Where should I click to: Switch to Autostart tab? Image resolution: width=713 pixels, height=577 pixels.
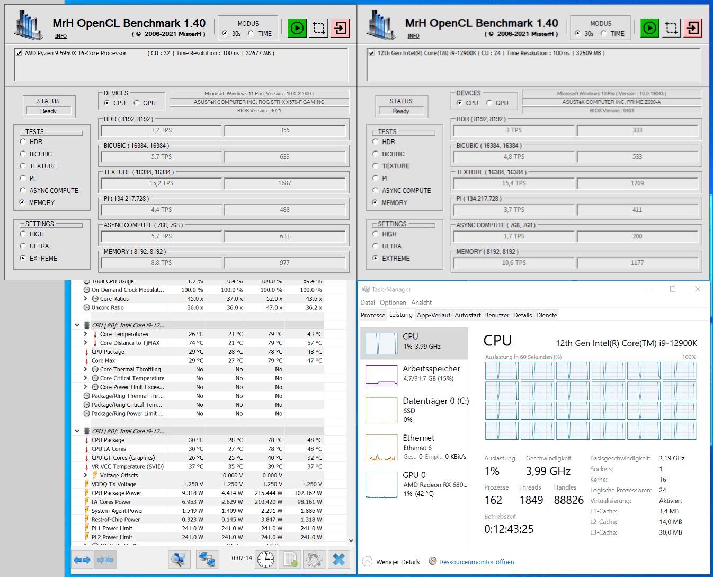coord(468,315)
